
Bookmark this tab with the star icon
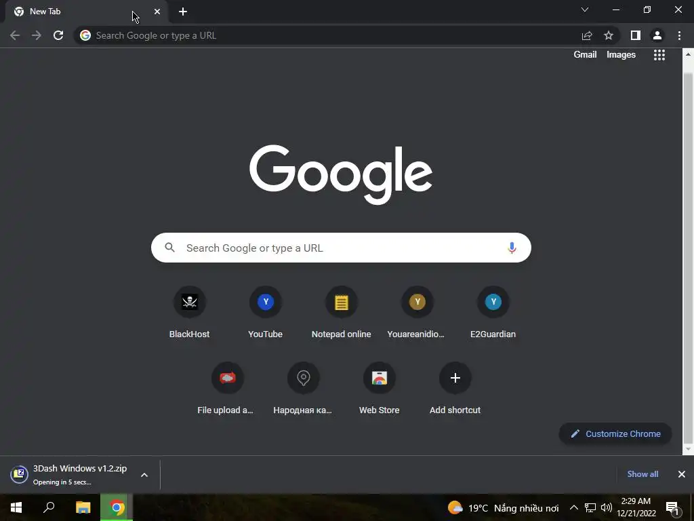pos(609,35)
